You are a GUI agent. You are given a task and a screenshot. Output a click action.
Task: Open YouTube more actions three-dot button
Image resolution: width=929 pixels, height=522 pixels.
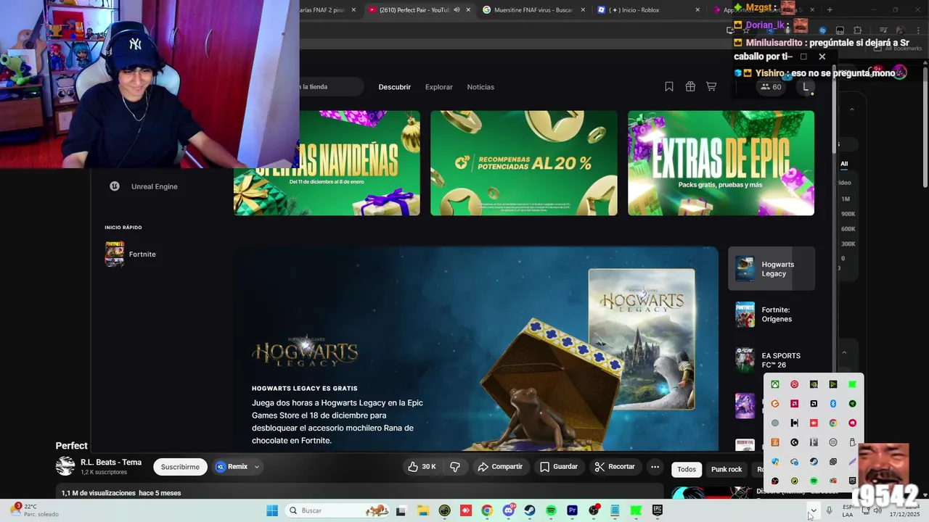click(655, 467)
